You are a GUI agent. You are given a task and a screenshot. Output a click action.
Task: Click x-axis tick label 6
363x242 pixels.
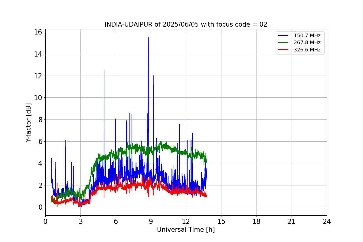116,221
